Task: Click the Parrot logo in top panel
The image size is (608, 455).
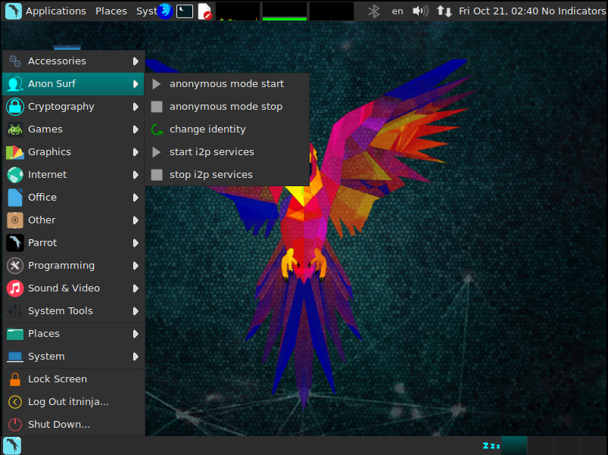Action: (13, 11)
